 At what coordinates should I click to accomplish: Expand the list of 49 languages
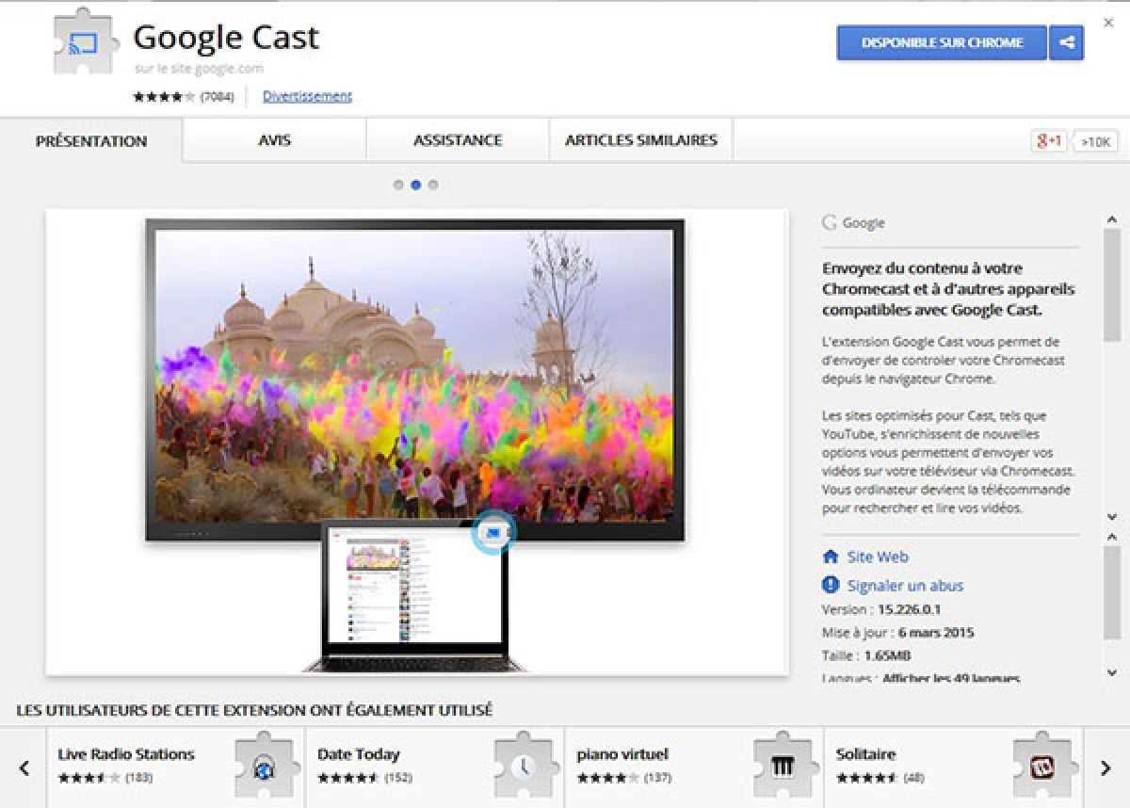(x=950, y=678)
